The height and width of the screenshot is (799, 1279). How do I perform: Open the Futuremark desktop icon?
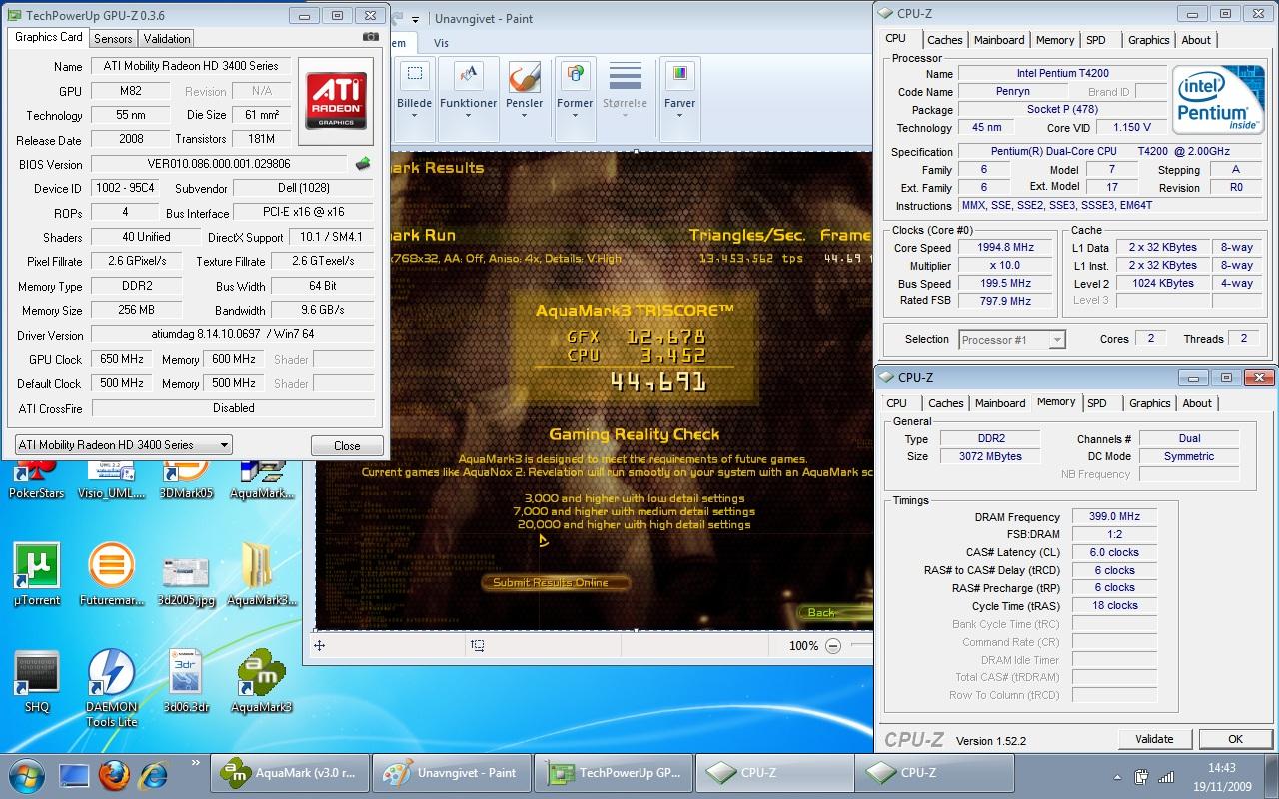tap(111, 574)
